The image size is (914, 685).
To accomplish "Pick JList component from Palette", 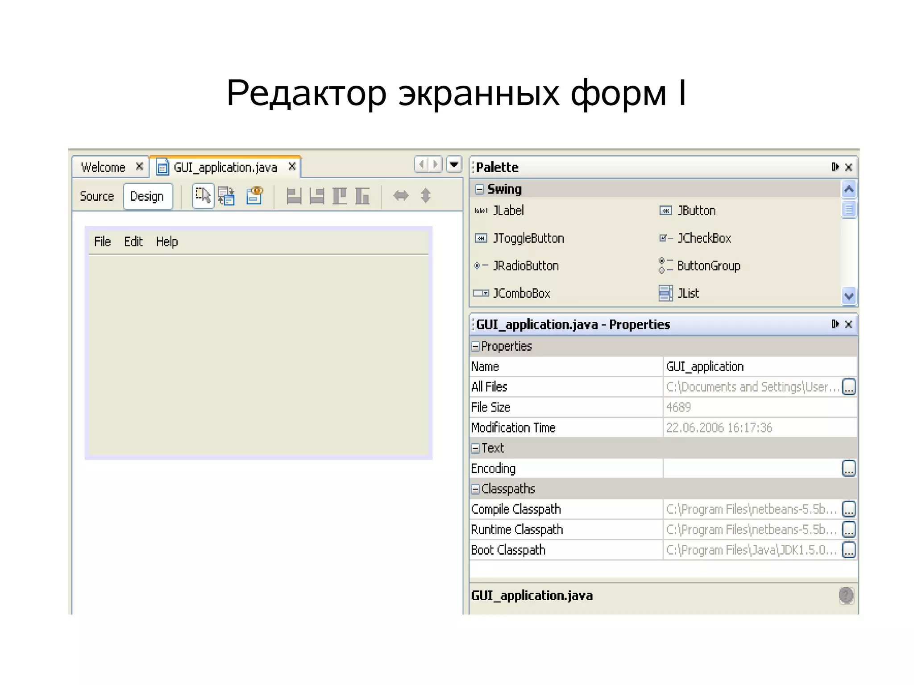I will (679, 293).
